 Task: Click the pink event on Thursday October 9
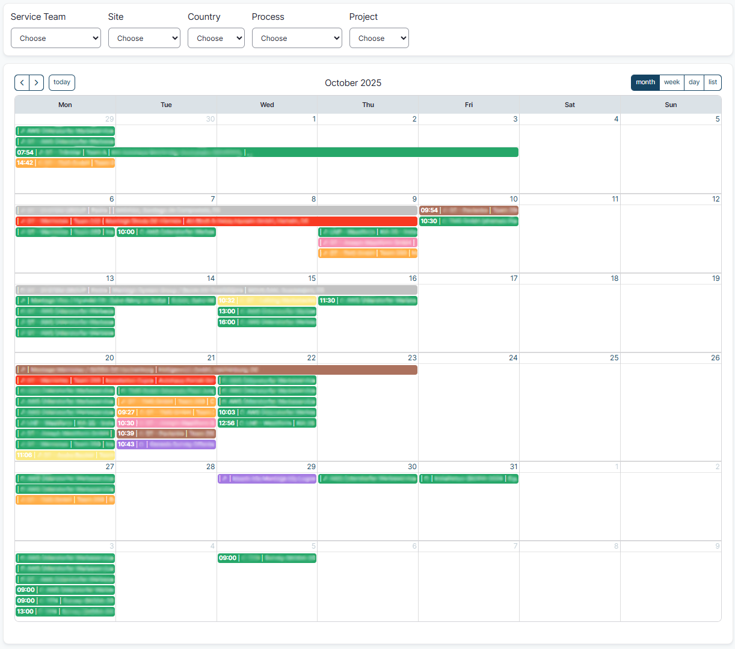point(367,242)
